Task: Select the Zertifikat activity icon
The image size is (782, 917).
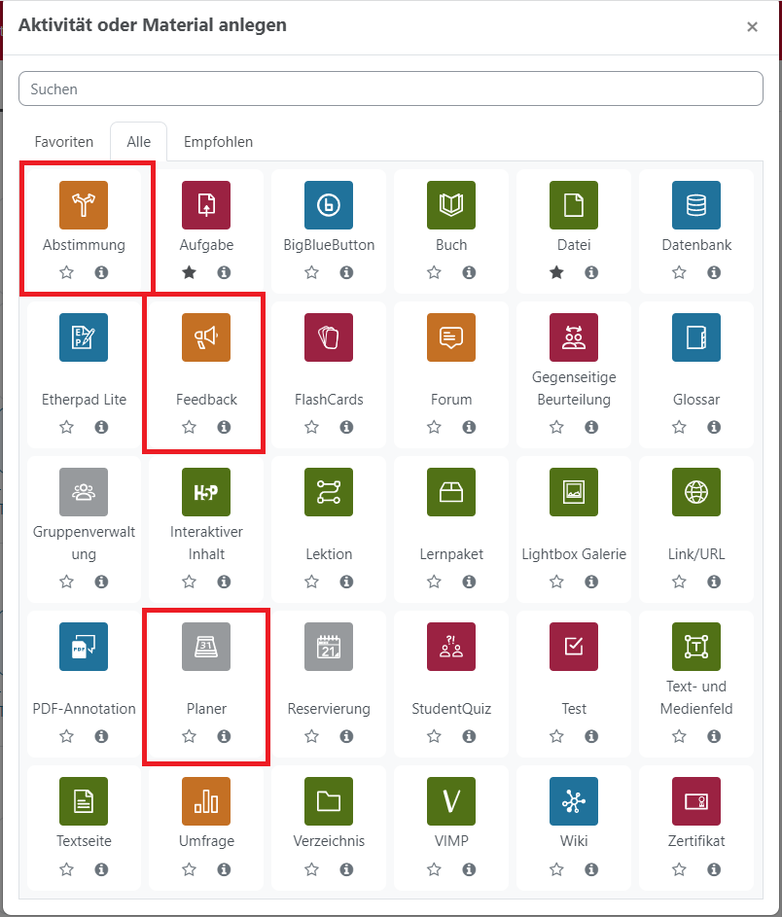Action: 696,801
